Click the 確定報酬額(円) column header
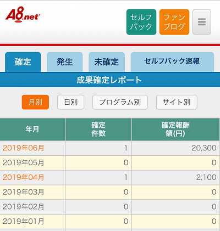The width and height of the screenshot is (220, 231). tap(175, 129)
